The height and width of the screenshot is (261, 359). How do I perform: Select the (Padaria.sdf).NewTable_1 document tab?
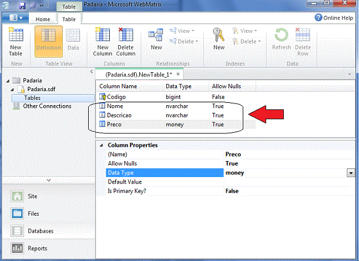[x=139, y=75]
